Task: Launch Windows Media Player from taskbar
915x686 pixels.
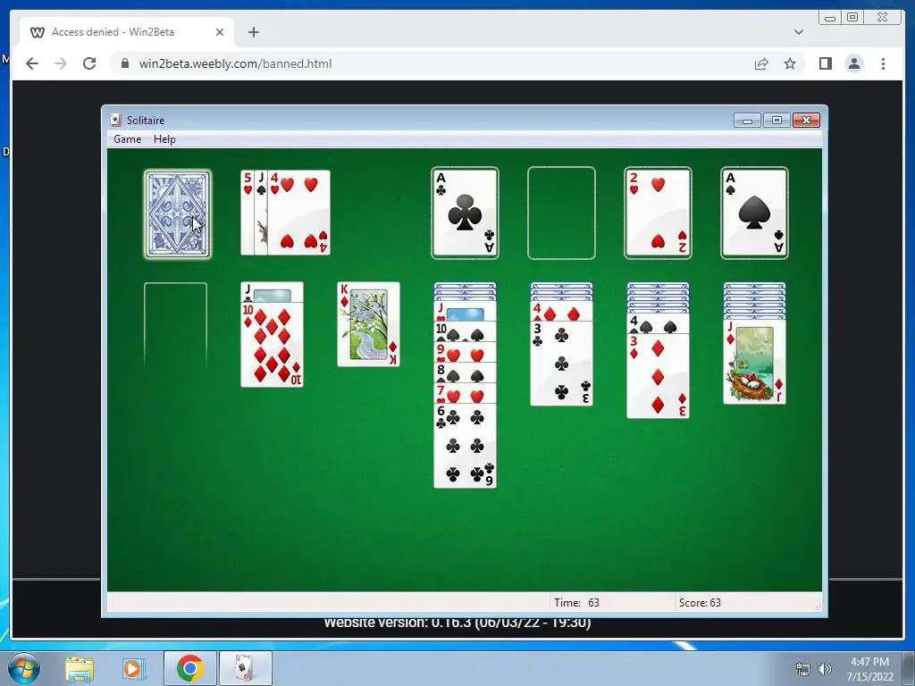Action: tap(133, 668)
